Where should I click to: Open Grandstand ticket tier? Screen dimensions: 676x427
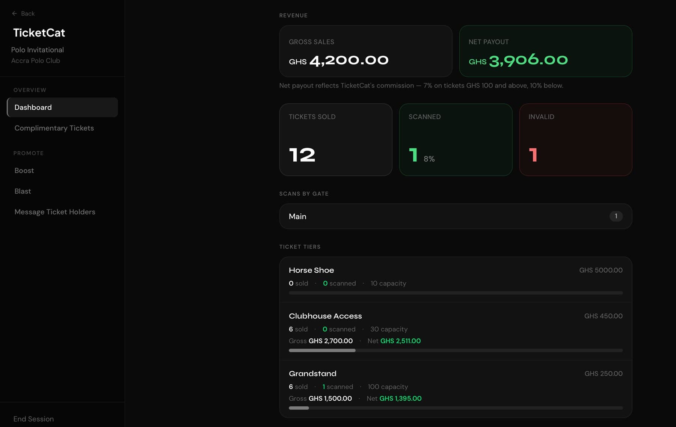click(456, 389)
